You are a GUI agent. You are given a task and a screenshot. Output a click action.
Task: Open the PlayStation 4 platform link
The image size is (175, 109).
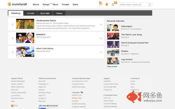click(43, 84)
